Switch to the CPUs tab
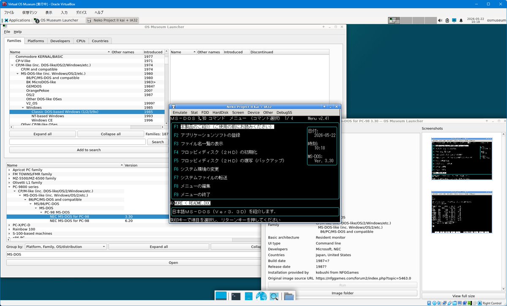Screen dimensions: 507x306 [81, 41]
